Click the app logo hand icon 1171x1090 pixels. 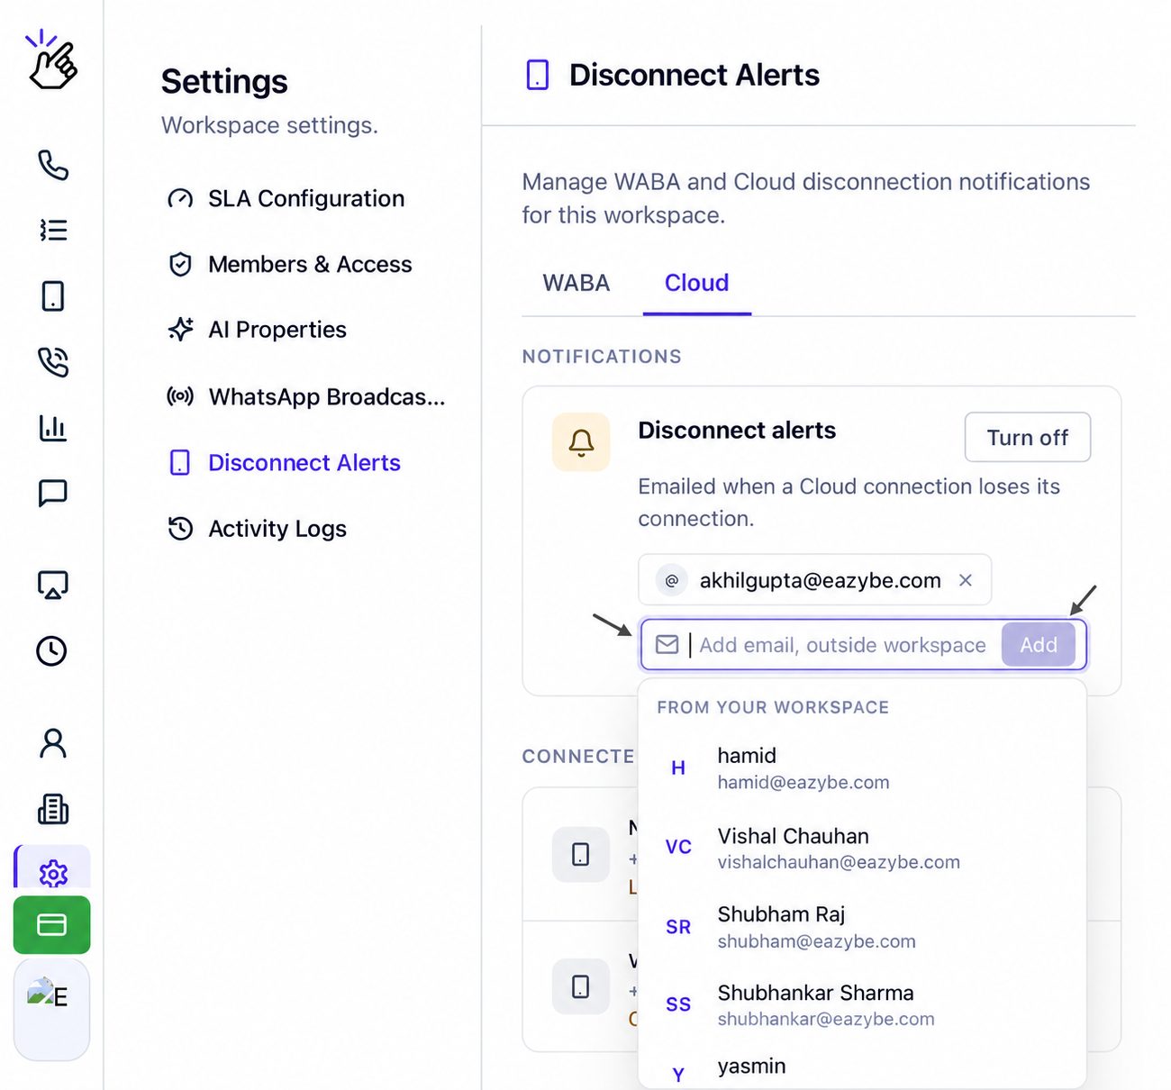51,60
